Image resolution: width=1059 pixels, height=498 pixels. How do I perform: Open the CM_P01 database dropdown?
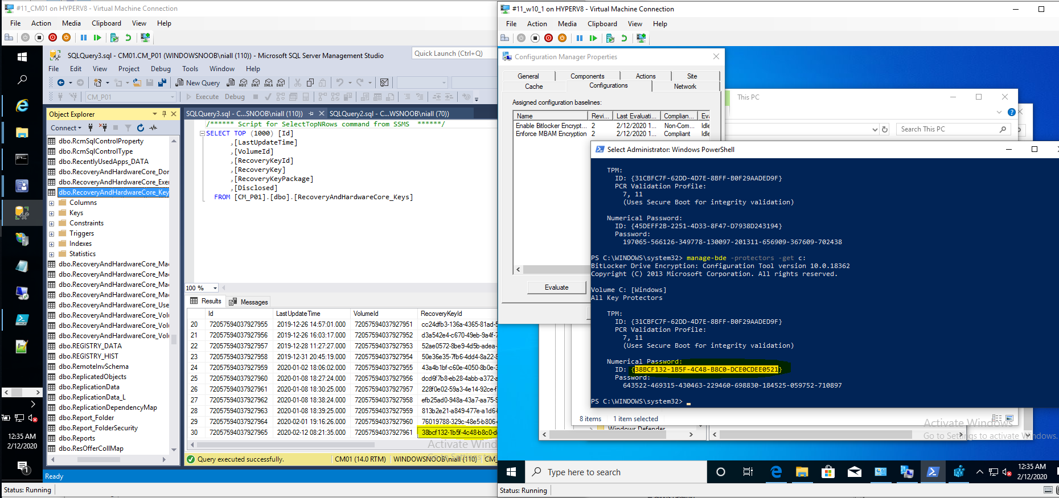(x=172, y=97)
